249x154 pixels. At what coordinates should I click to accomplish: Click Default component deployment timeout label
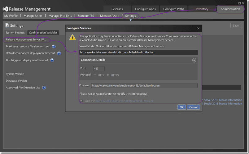point(30,53)
